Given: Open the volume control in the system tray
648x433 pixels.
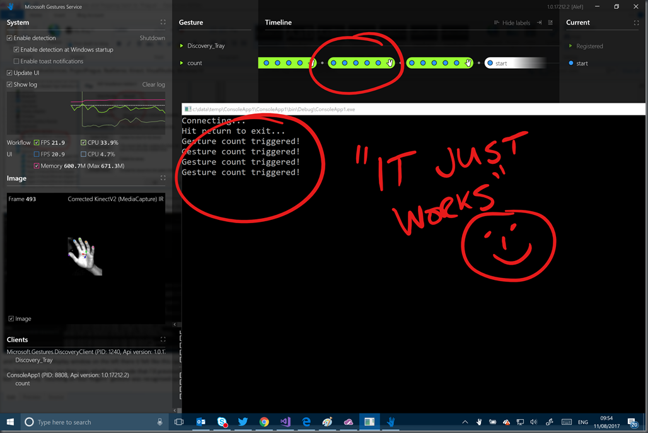Looking at the screenshot, I should click(x=533, y=422).
